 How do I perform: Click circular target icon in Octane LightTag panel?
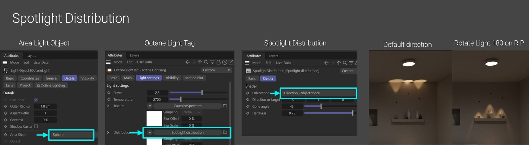coord(225,62)
